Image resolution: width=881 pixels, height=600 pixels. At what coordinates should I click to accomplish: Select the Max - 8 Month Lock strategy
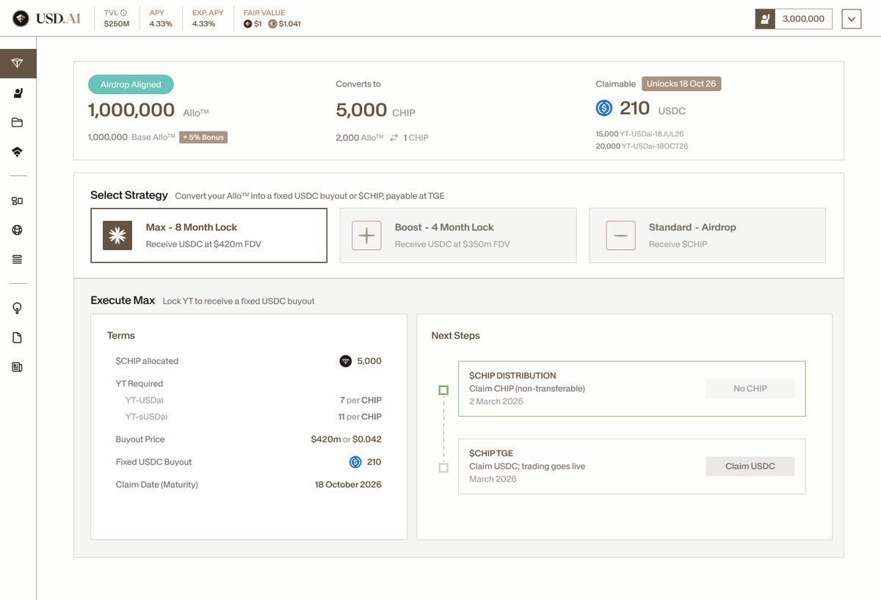(x=209, y=235)
